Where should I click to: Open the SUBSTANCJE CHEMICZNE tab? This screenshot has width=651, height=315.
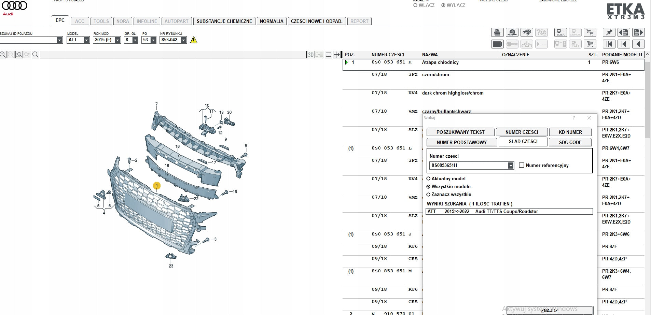click(224, 21)
